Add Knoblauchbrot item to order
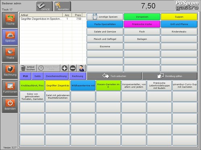The image size is (201, 150). [x=32, y=85]
